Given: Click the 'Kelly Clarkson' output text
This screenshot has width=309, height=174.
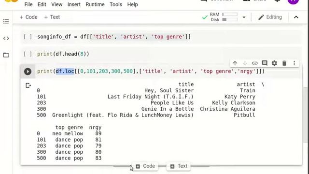Looking at the screenshot, I should point(234,103).
